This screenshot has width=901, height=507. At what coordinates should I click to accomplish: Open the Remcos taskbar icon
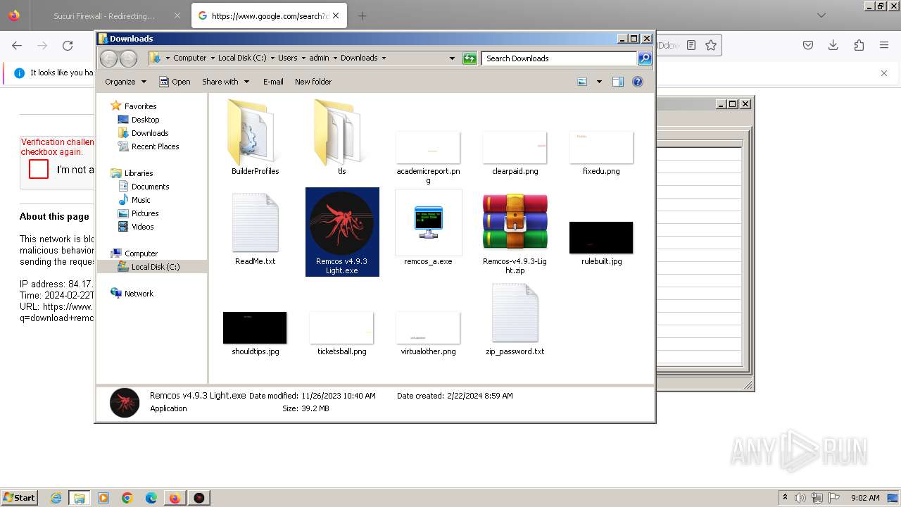pos(199,498)
